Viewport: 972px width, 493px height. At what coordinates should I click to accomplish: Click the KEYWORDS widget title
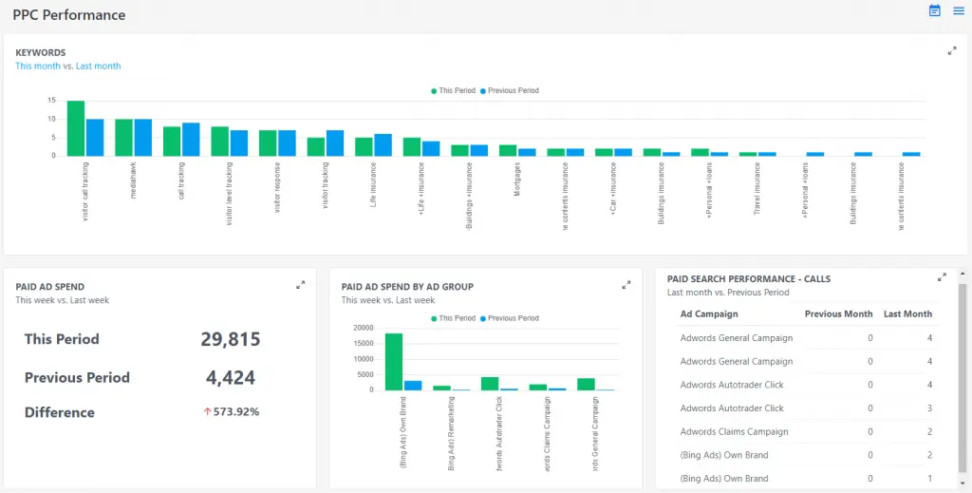click(x=40, y=52)
